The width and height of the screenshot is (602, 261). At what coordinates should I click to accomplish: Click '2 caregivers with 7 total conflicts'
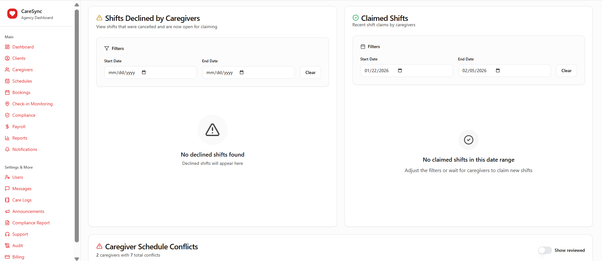[x=128, y=255]
